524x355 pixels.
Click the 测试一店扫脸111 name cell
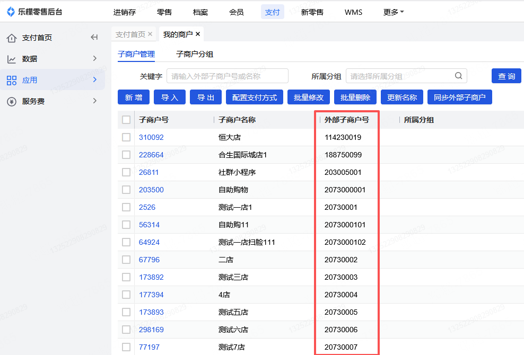(247, 242)
